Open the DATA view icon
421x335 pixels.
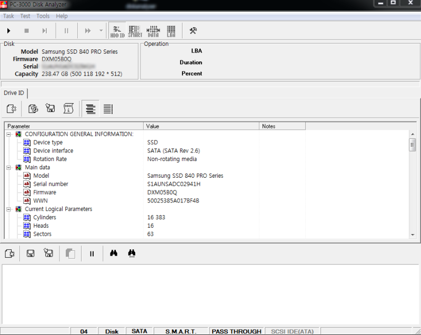click(x=153, y=32)
